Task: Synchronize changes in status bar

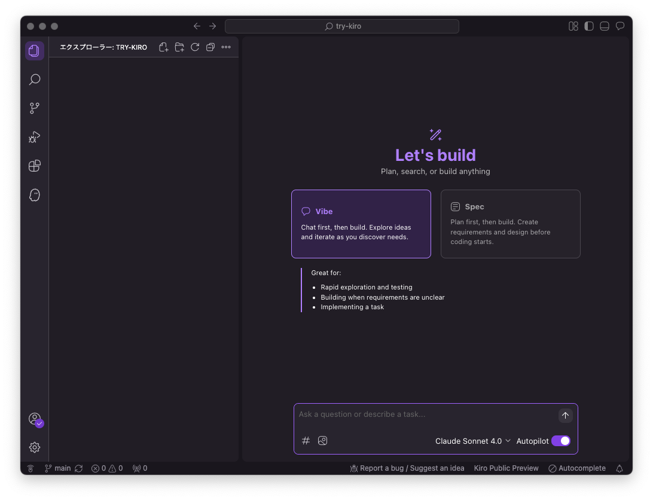Action: (79, 468)
